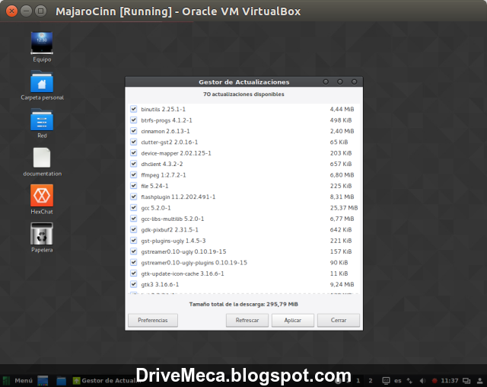
Task: Deselect the ffmpeg 1:2.7.2-1 checkbox
Action: click(x=134, y=174)
